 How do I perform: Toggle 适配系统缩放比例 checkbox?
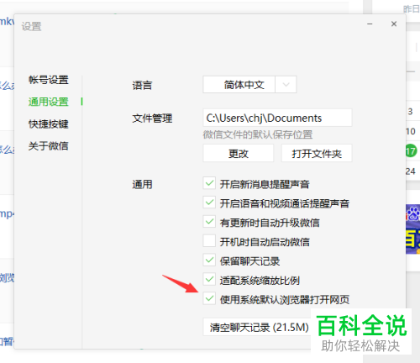[x=209, y=279]
